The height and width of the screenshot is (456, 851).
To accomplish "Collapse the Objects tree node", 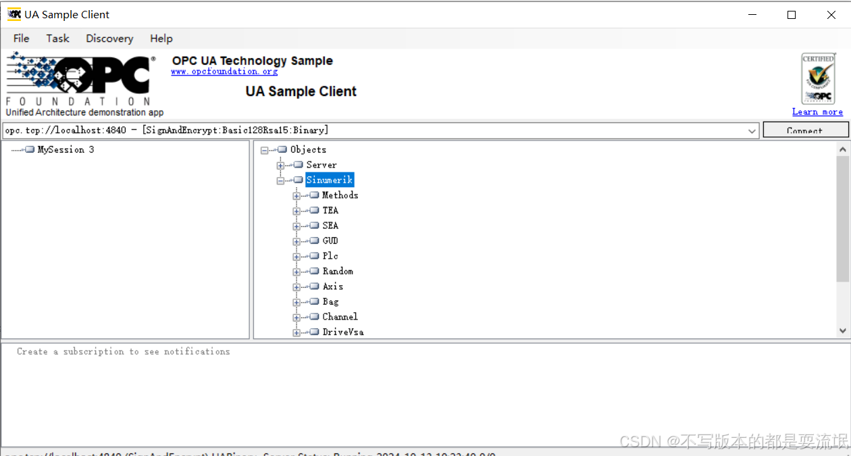I will pos(264,150).
